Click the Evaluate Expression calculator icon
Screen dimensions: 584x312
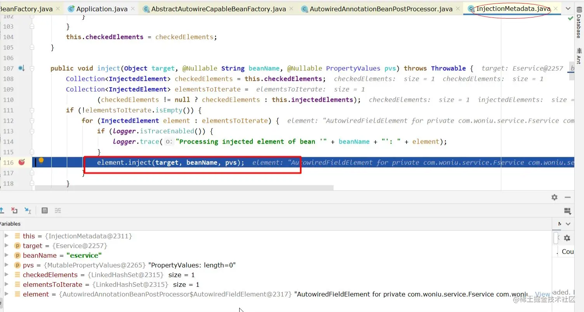tap(45, 210)
